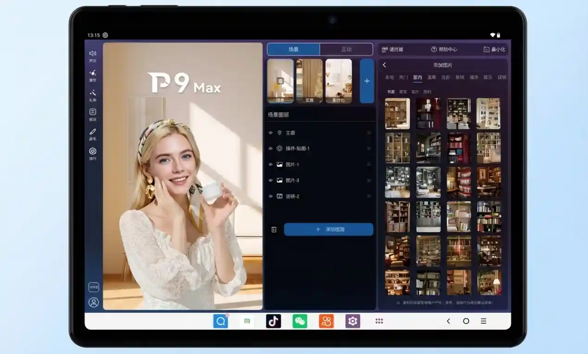Click the drag handle of 主摄 layer
Screen dimensions: 588x354
[369, 133]
